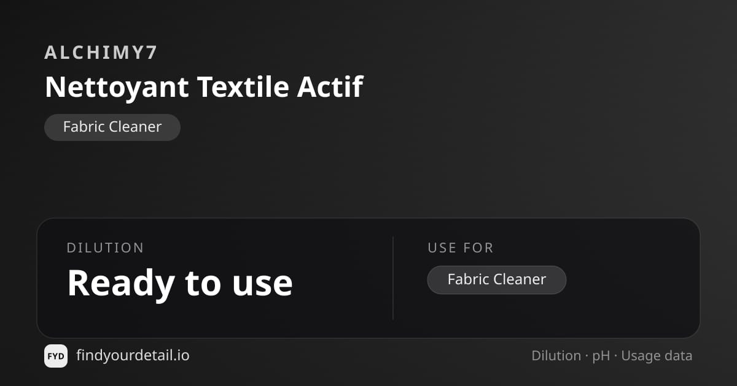This screenshot has width=737, height=386.
Task: Open the findyourdetail.io link
Action: (x=133, y=355)
